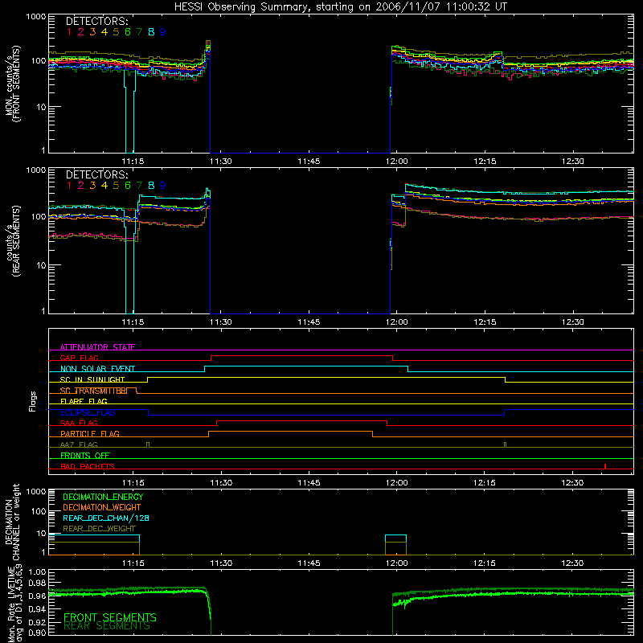Click detector 7 label in front segments legend
The image size is (643, 643).
(x=139, y=32)
